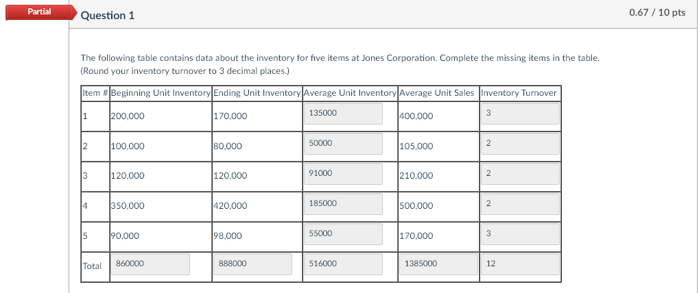Click the Ending Unit Inventory column header
The image size is (699, 293).
click(x=257, y=93)
